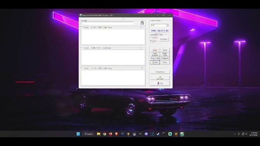Image resolution: width=260 pixels, height=146 pixels.
Task: Select the Lo-Co radio button
Action: tap(151, 38)
